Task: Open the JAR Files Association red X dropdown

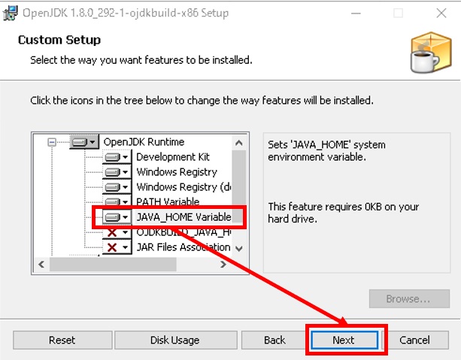Action: 117,247
